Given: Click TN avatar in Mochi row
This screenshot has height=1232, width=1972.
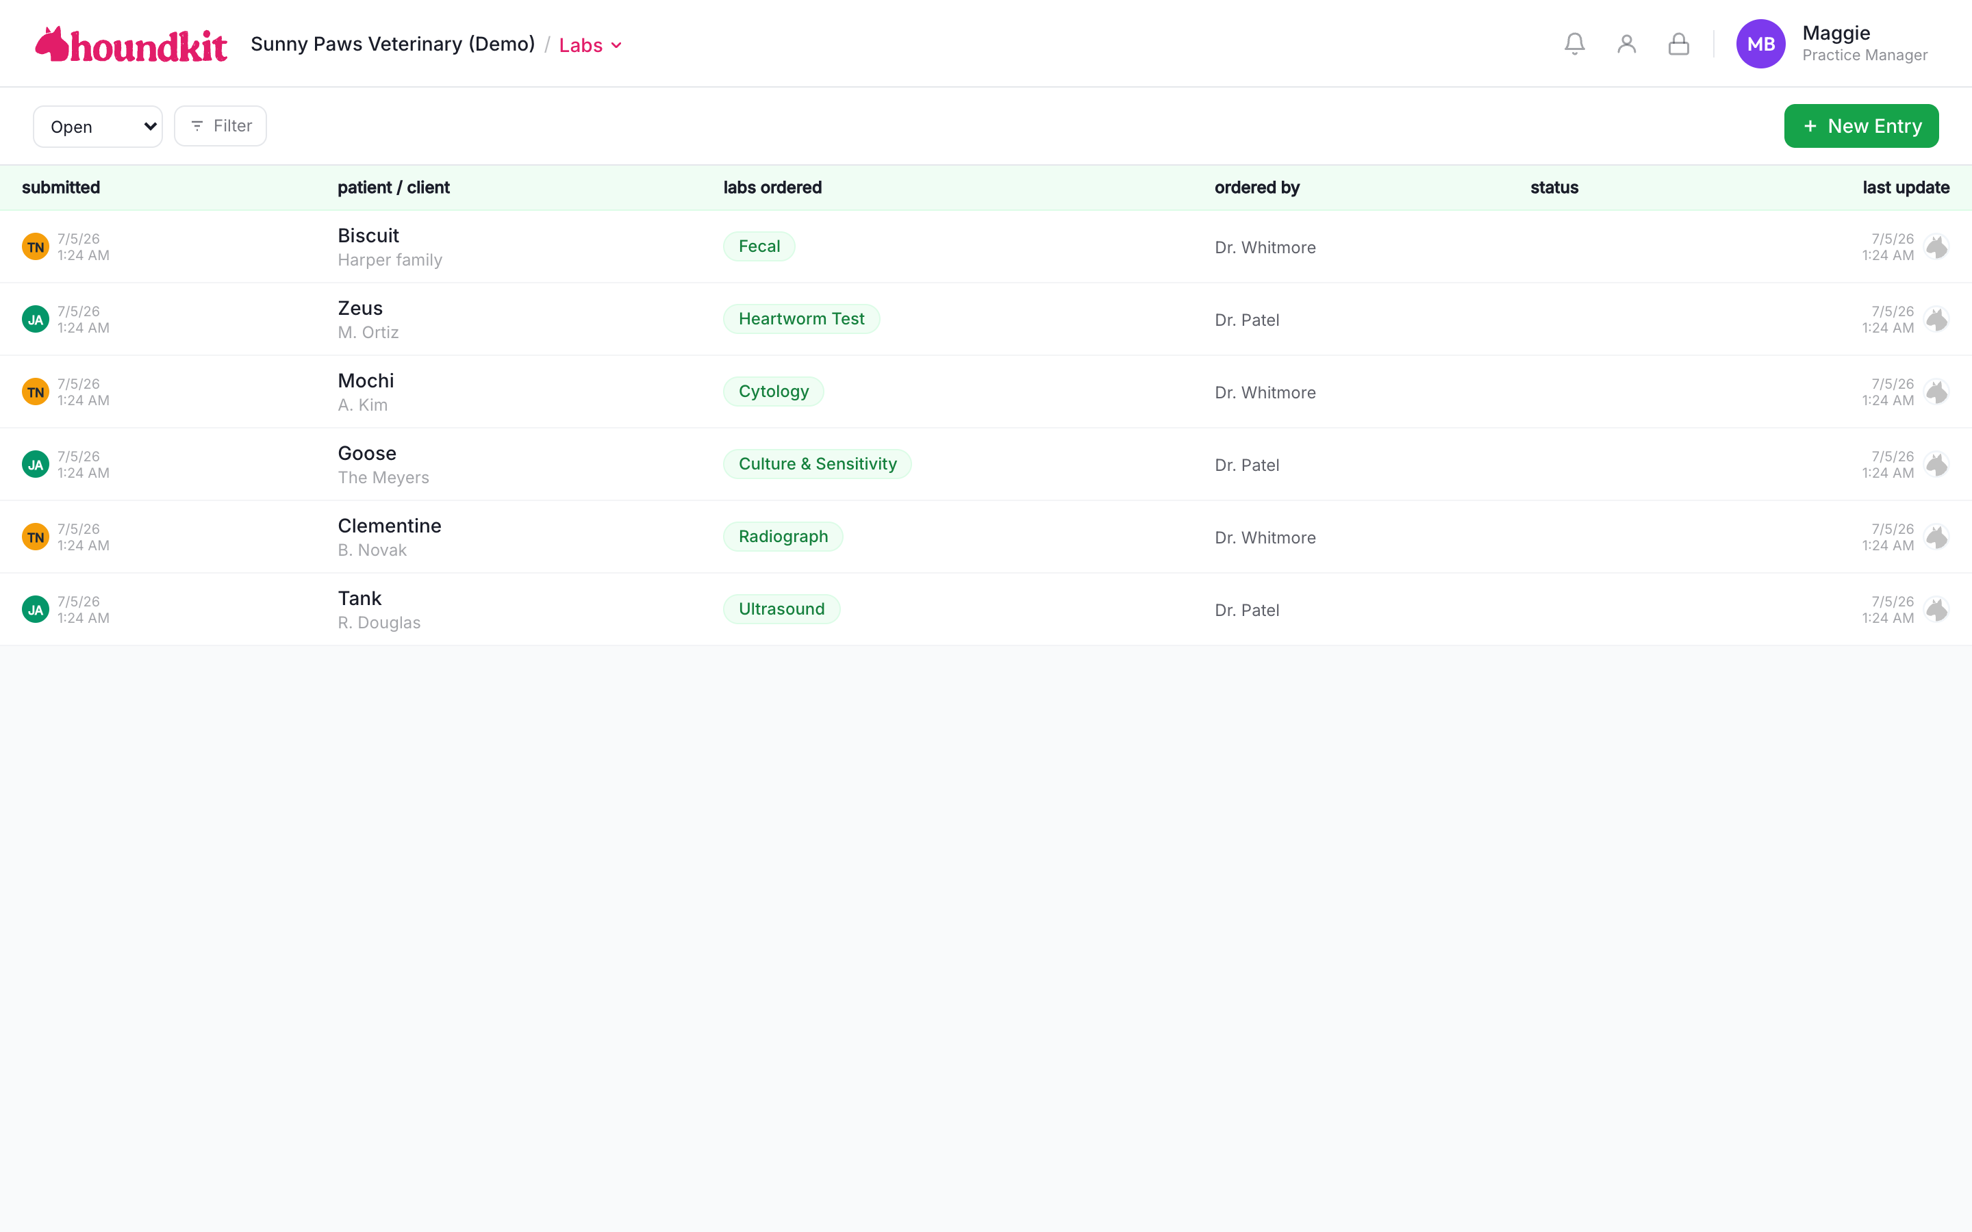Looking at the screenshot, I should coord(35,392).
